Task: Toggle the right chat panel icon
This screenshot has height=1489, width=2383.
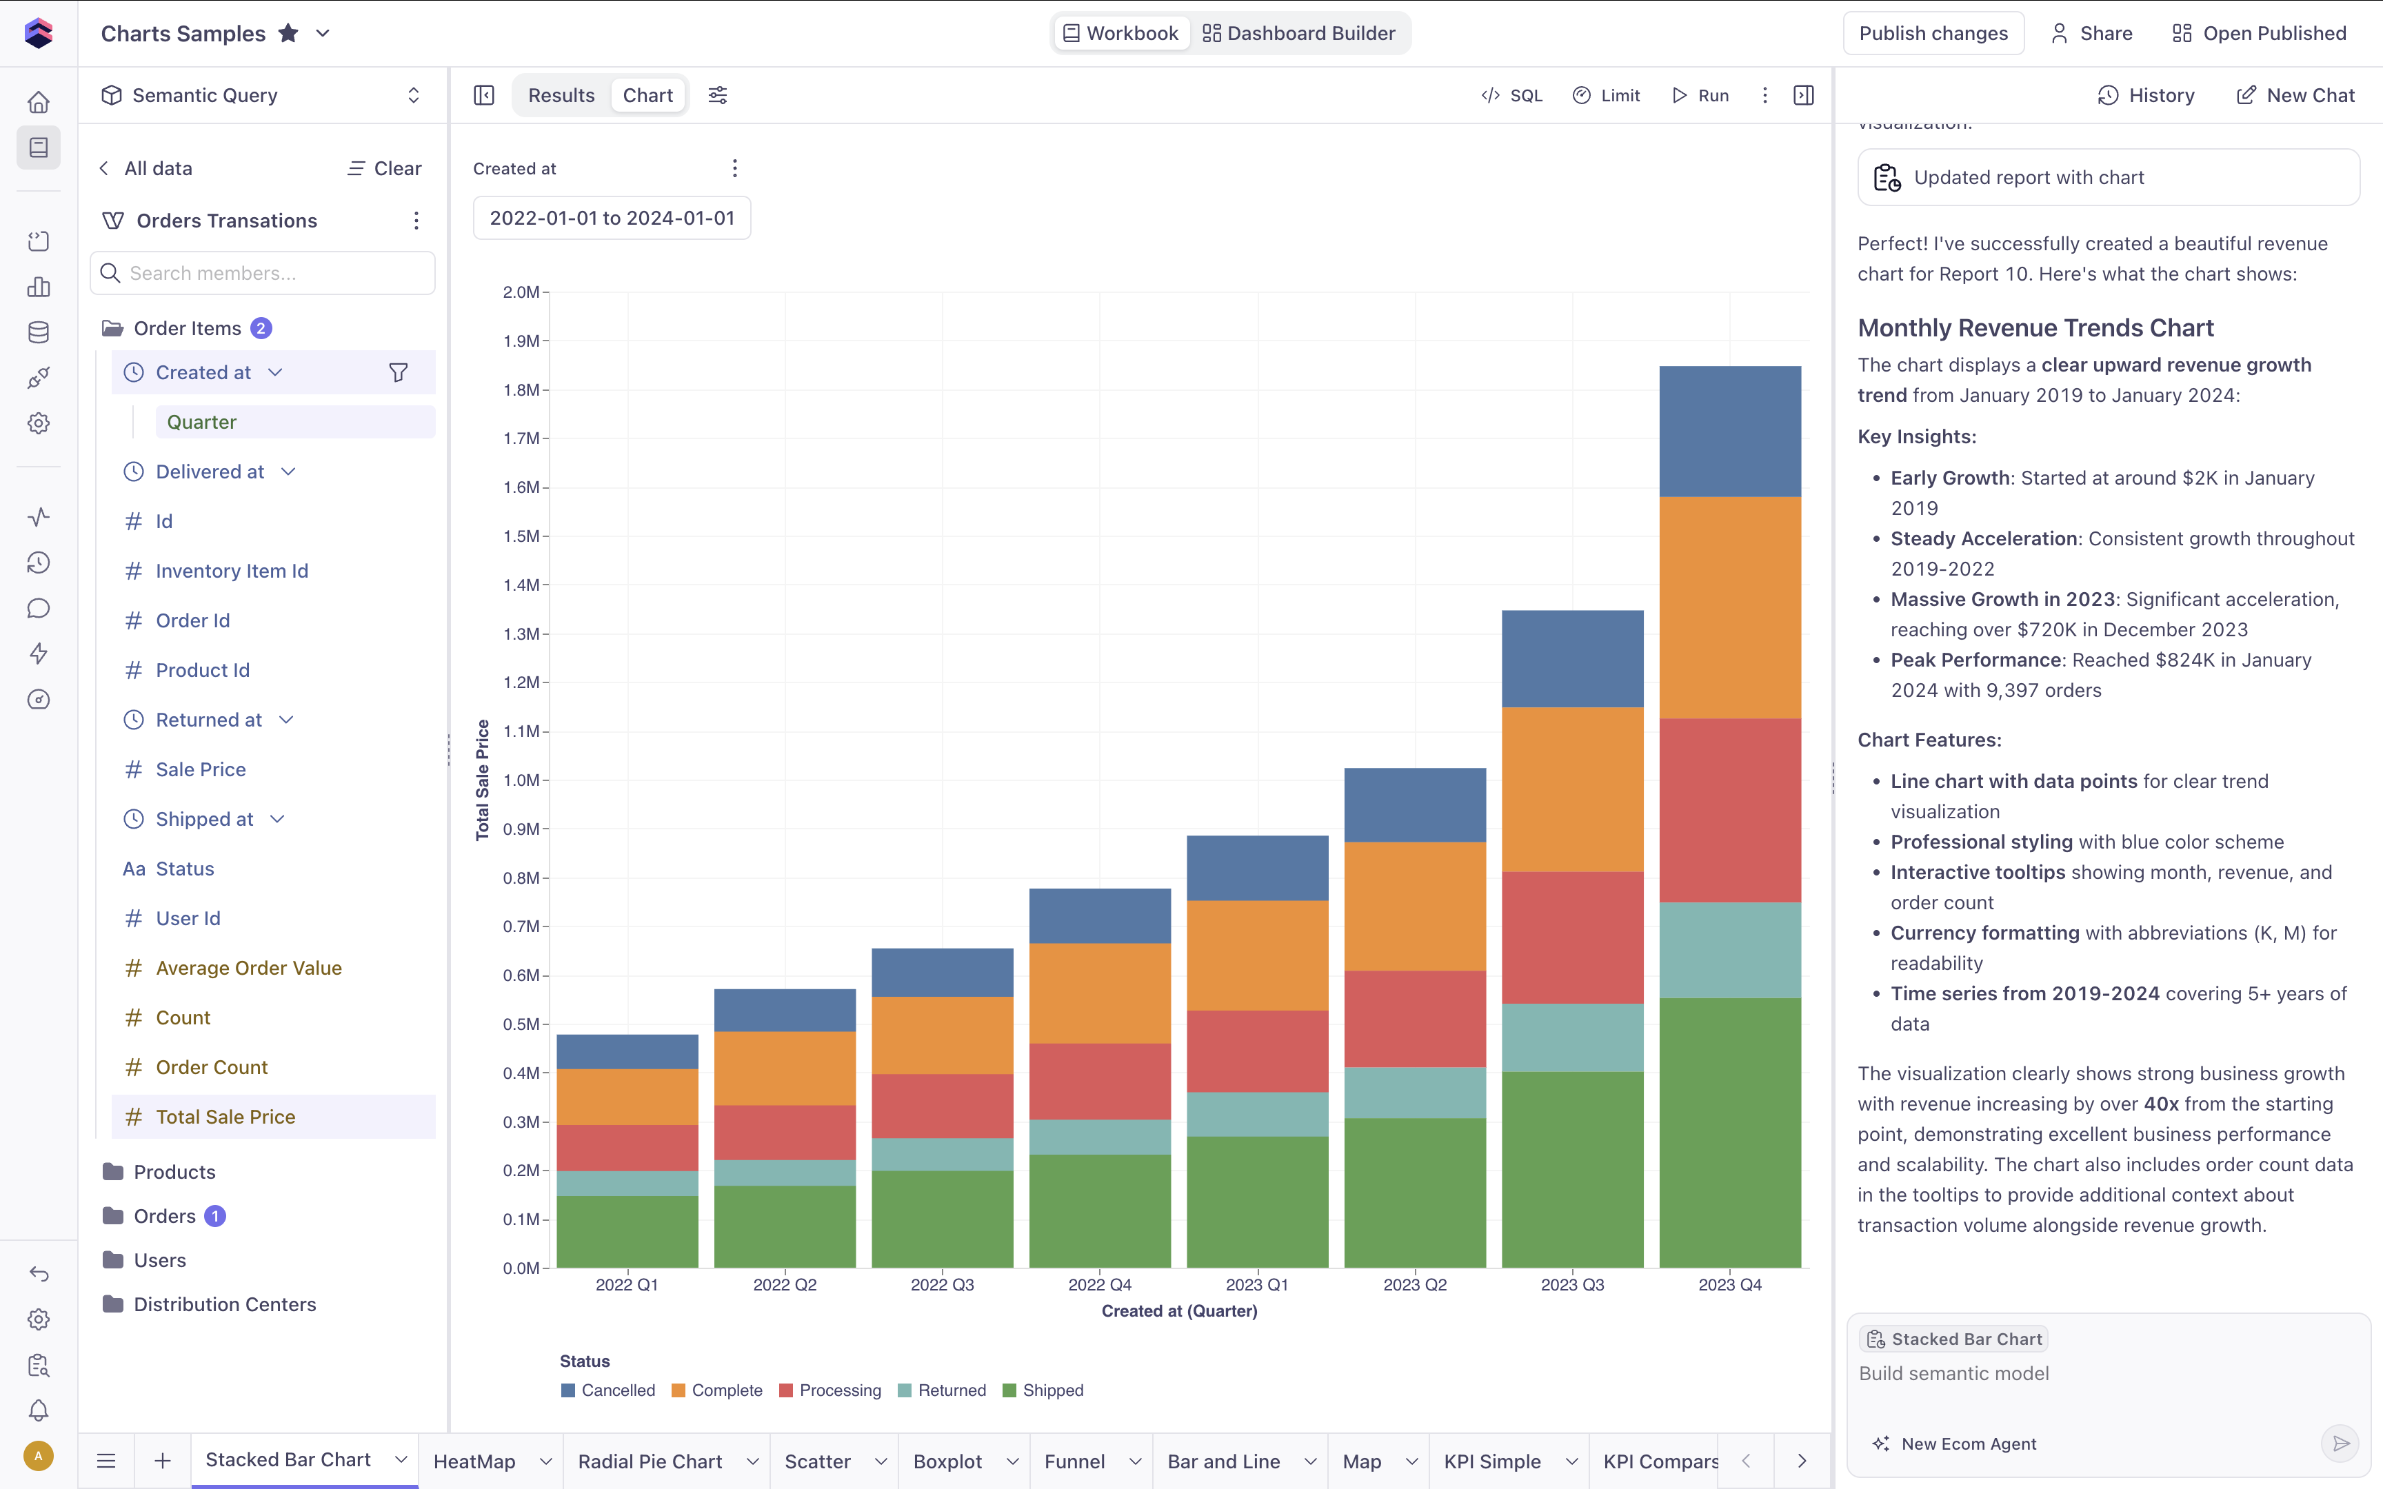Action: [1803, 96]
